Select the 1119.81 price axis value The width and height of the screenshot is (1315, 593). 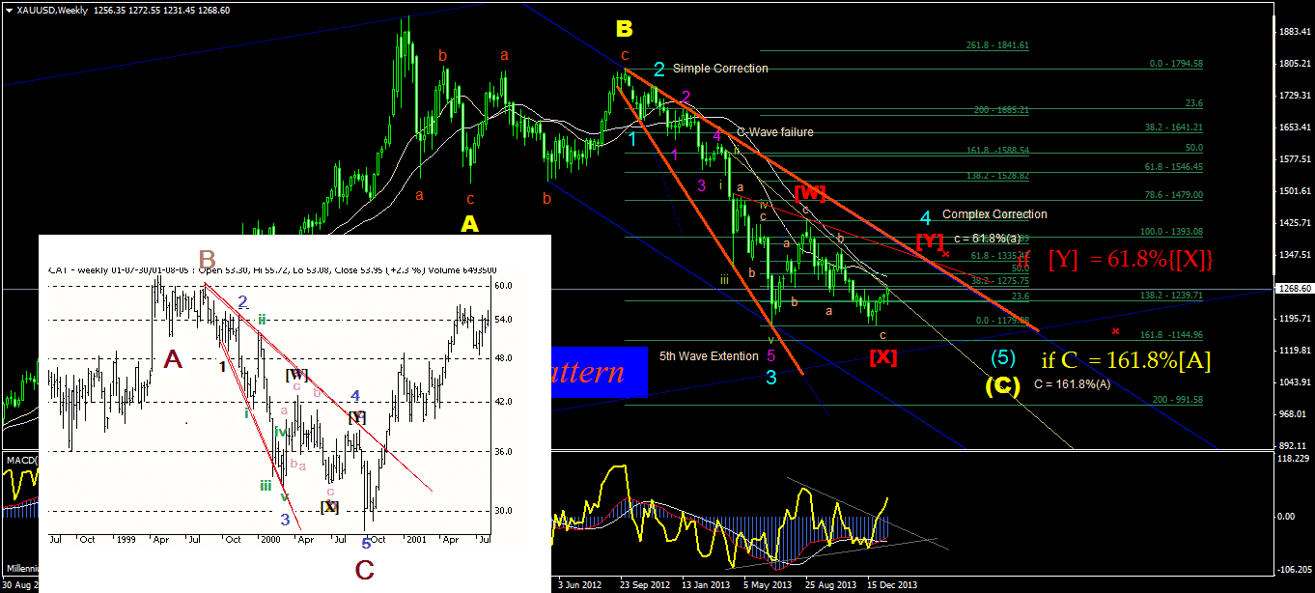click(x=1293, y=351)
